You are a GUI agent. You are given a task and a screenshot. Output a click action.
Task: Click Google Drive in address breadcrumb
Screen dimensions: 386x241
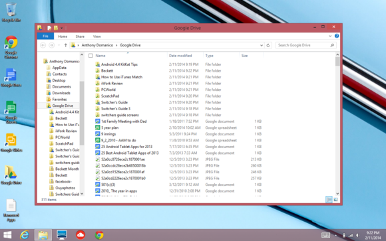pos(130,45)
